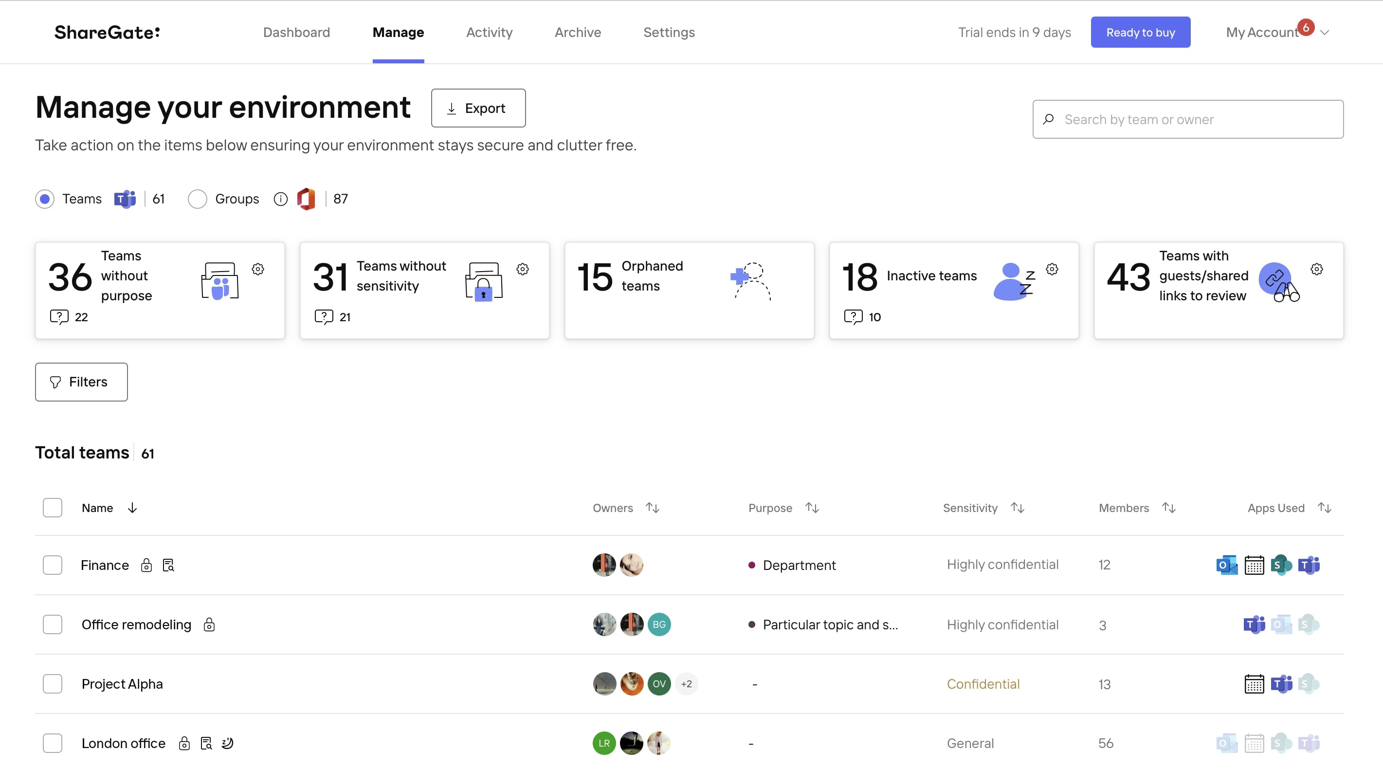Image resolution: width=1383 pixels, height=769 pixels.
Task: Sort the table by Members column
Action: tap(1169, 508)
